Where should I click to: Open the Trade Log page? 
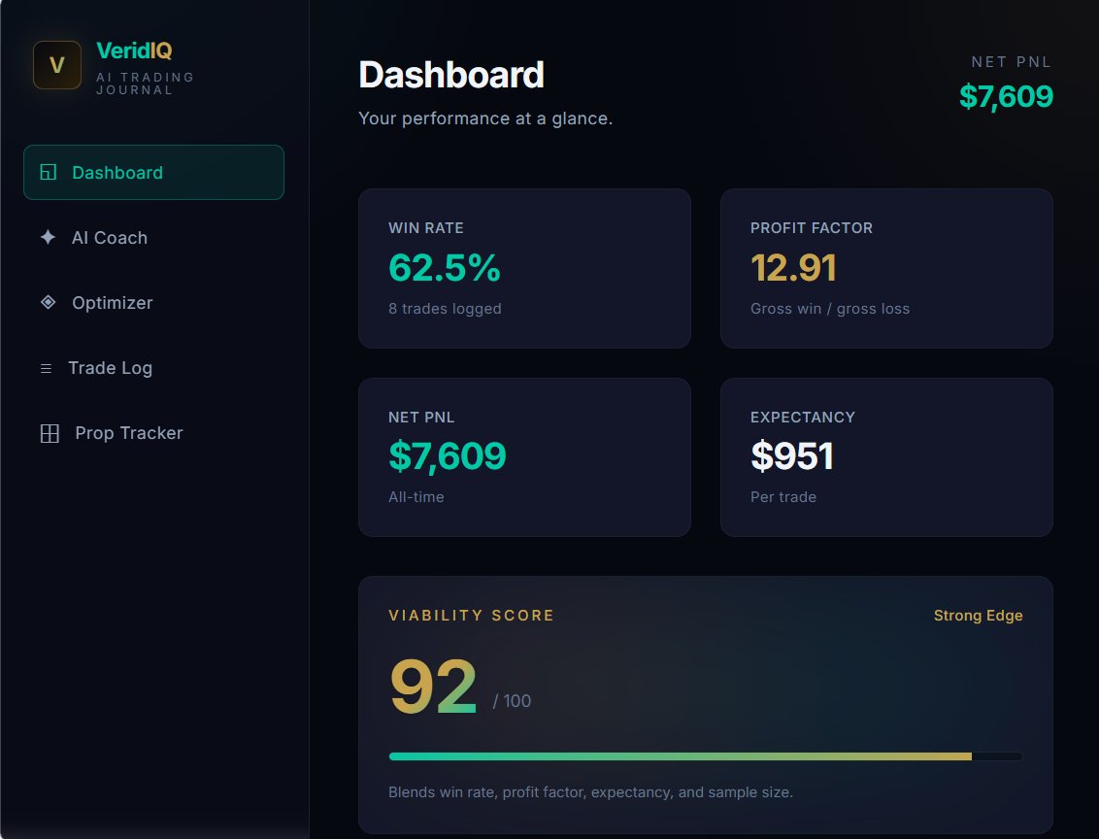point(153,368)
